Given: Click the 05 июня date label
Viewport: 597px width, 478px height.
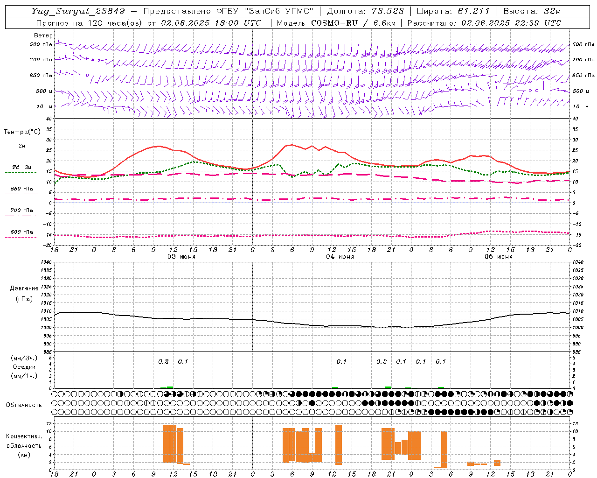Looking at the screenshot, I should pyautogui.click(x=499, y=256).
